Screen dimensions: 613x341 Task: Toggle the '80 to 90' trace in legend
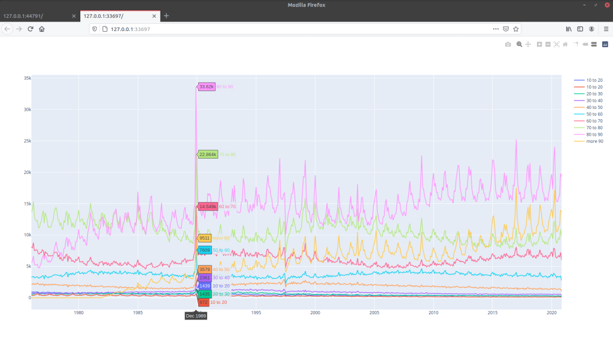594,134
